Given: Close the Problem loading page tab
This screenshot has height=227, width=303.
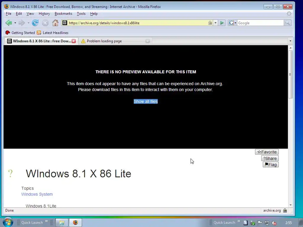Looking at the screenshot, I should pyautogui.click(x=148, y=41).
